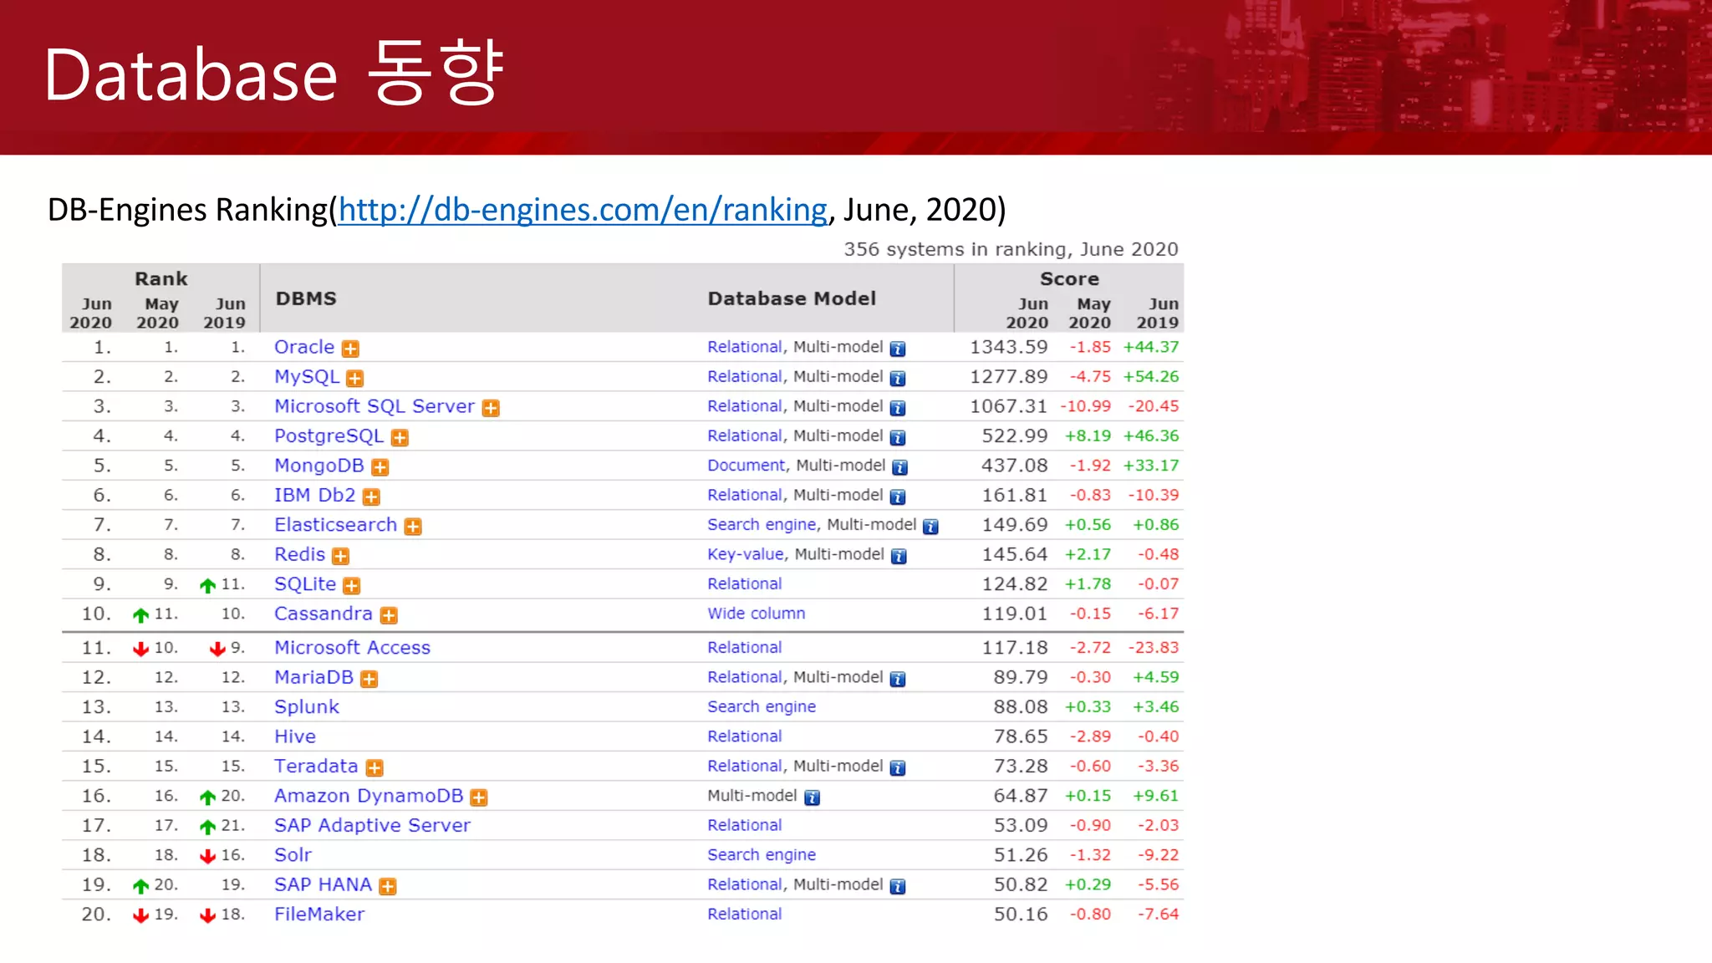Open the SAP HANA link

(x=324, y=884)
